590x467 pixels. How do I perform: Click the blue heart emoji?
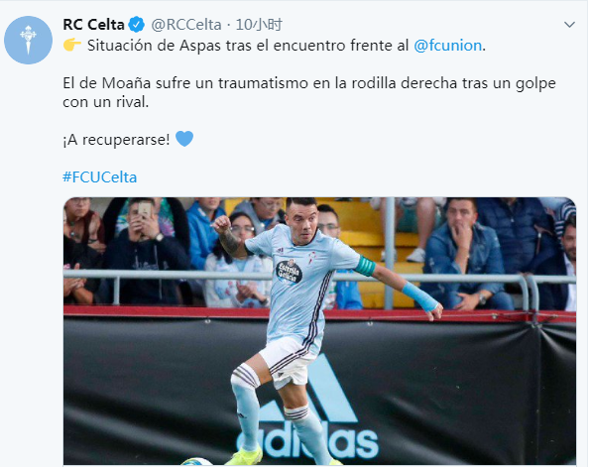click(x=184, y=139)
